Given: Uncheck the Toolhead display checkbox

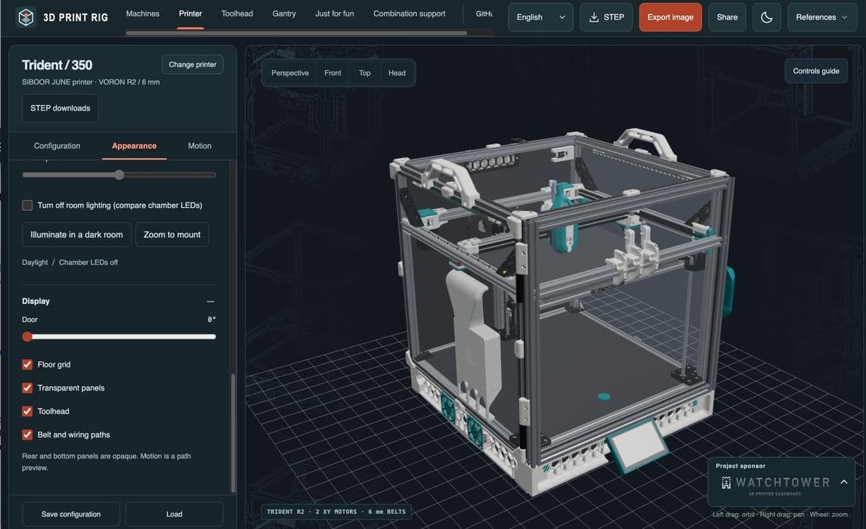Looking at the screenshot, I should (x=27, y=411).
